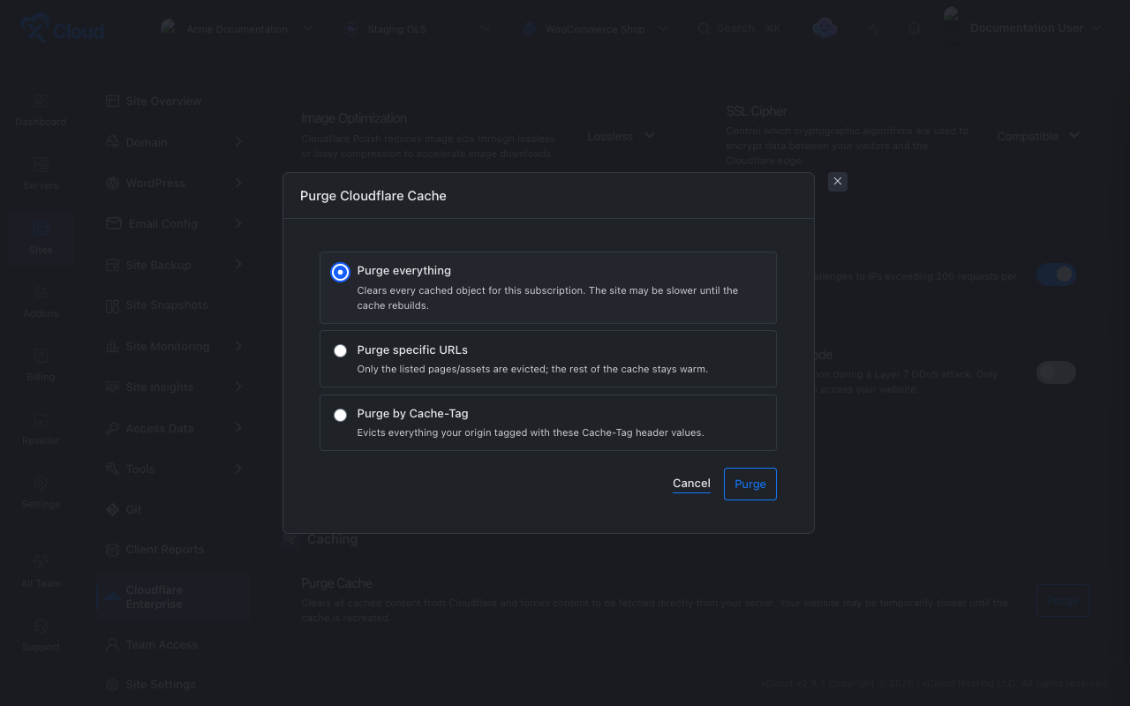Close the dialog with the X button
1130x706 pixels.
(x=838, y=181)
